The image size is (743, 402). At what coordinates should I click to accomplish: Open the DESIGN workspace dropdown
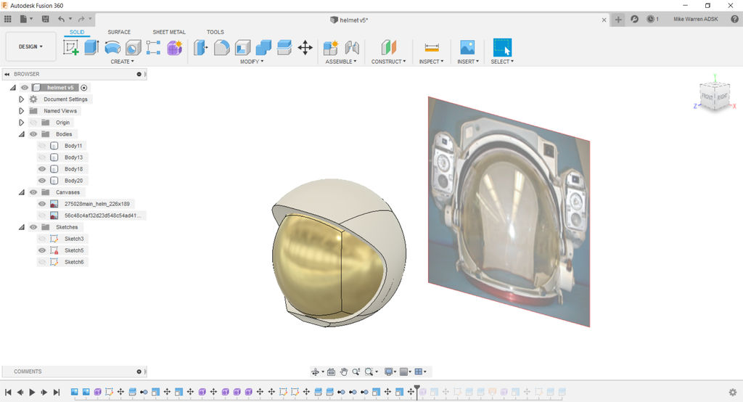point(30,46)
